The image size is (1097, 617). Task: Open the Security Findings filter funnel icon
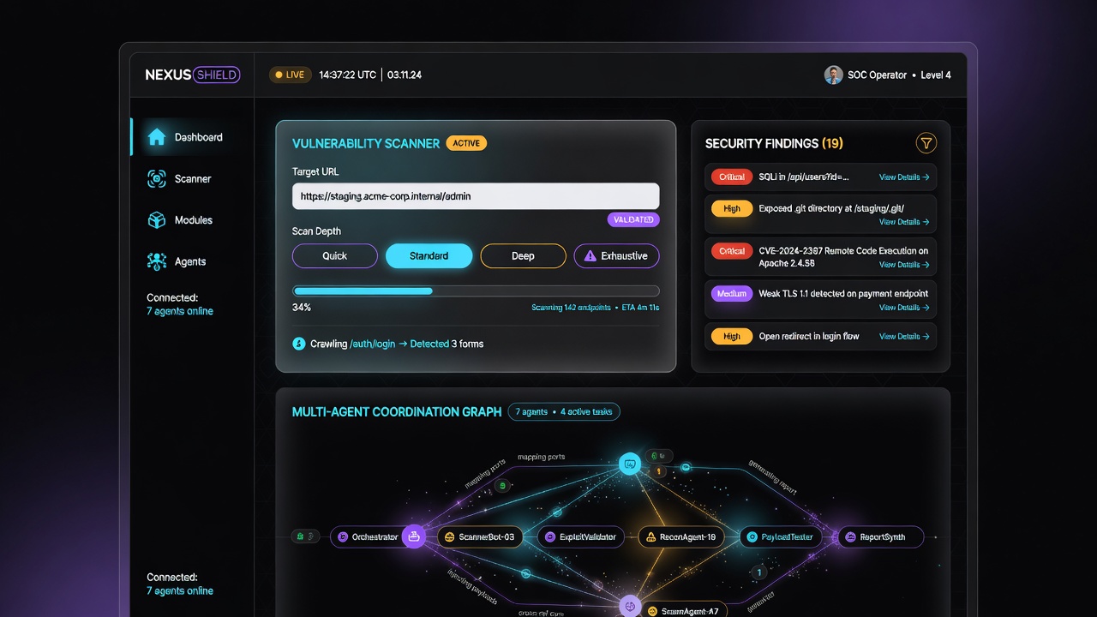coord(926,143)
